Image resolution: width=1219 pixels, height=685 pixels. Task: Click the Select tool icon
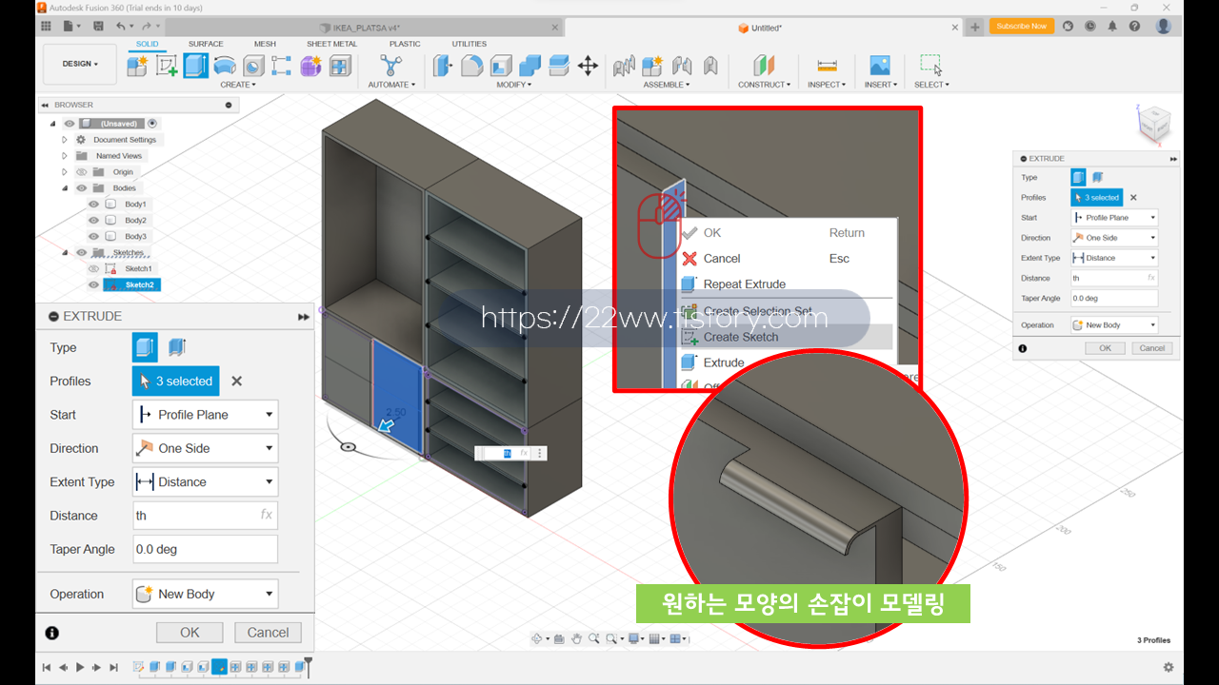click(x=930, y=66)
